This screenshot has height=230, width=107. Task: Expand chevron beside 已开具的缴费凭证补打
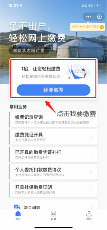click(91, 154)
